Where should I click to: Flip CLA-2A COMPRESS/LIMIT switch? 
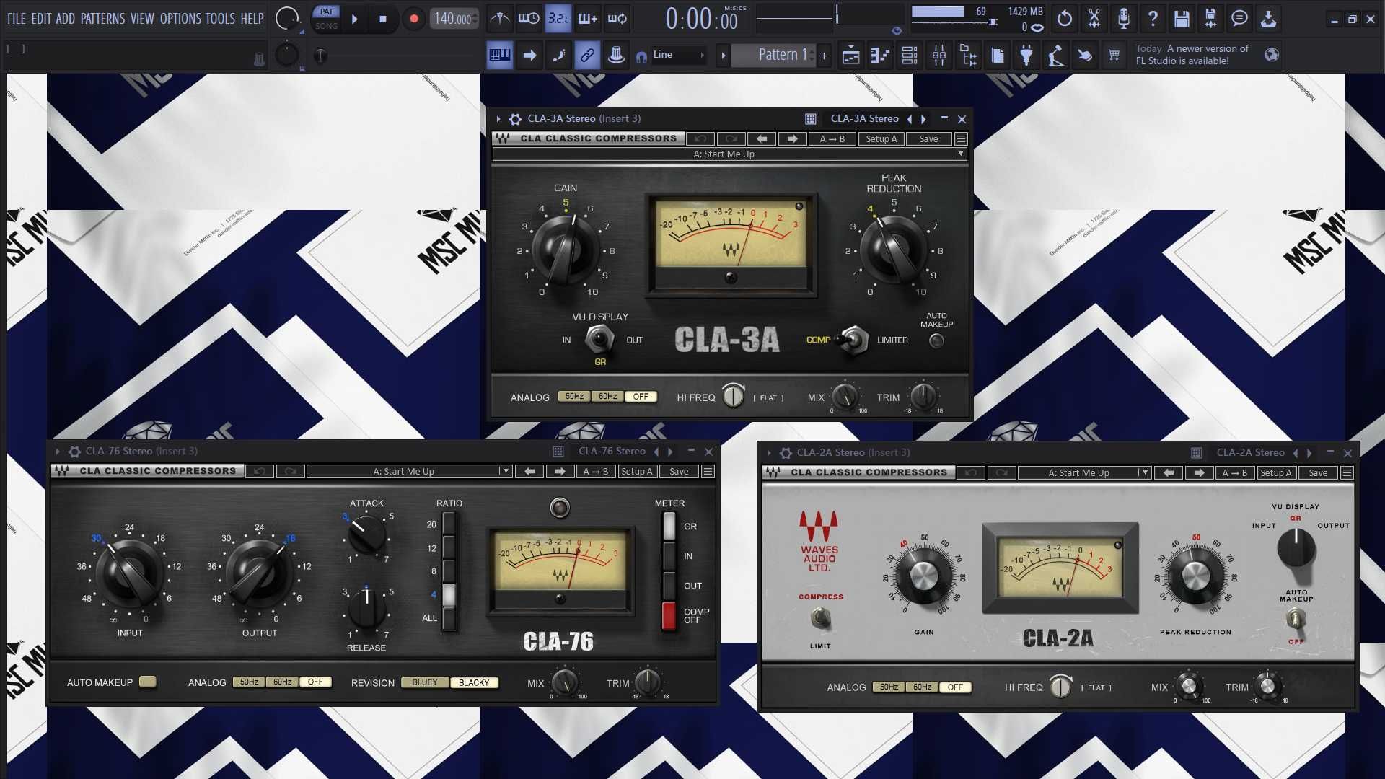[820, 618]
